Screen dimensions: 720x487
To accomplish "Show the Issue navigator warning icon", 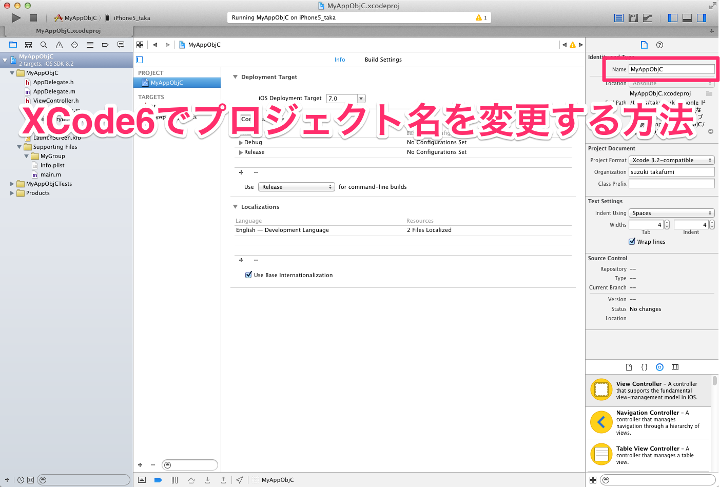I will coord(59,45).
